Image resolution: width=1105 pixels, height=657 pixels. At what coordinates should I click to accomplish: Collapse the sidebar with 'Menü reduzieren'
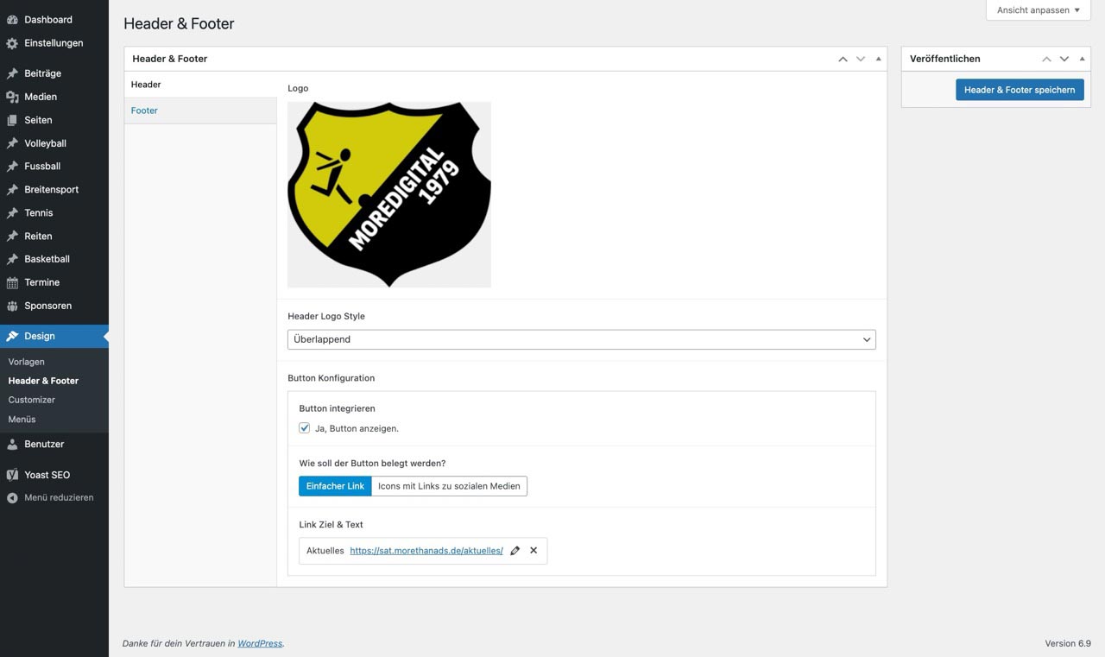tap(59, 497)
